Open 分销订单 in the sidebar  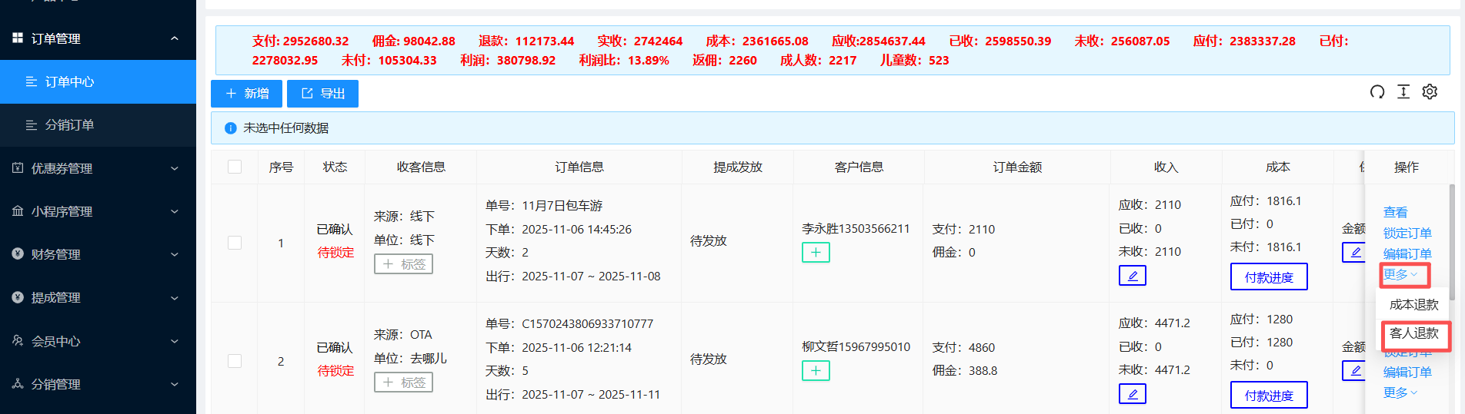coord(69,124)
